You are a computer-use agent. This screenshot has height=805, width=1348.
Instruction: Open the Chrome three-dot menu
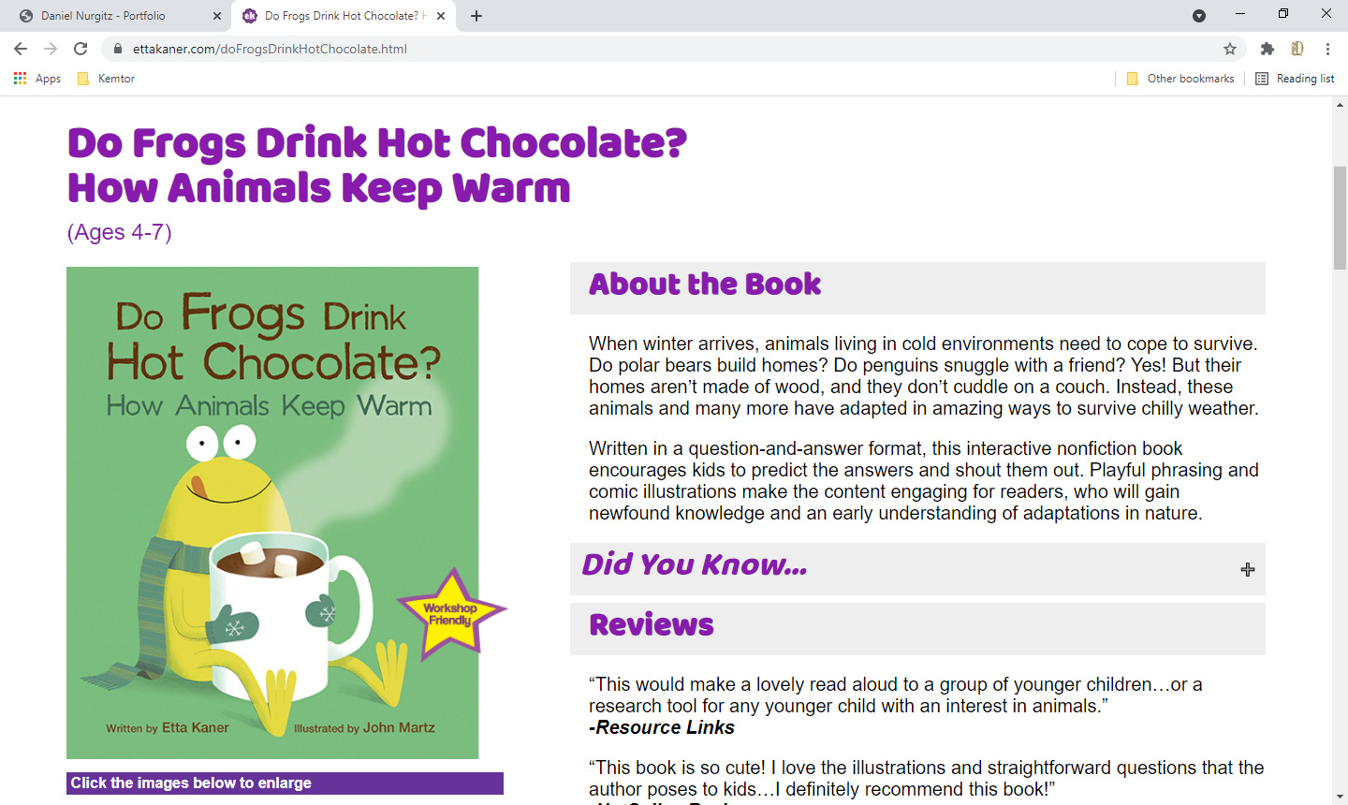pyautogui.click(x=1327, y=49)
